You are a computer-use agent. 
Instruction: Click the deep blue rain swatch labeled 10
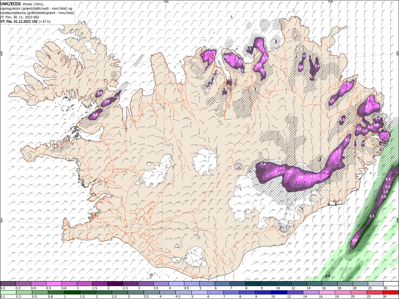279,292
